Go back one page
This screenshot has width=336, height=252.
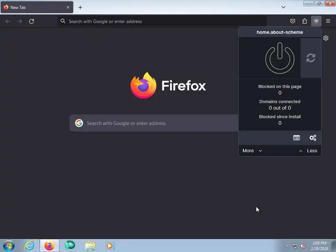coord(8,21)
